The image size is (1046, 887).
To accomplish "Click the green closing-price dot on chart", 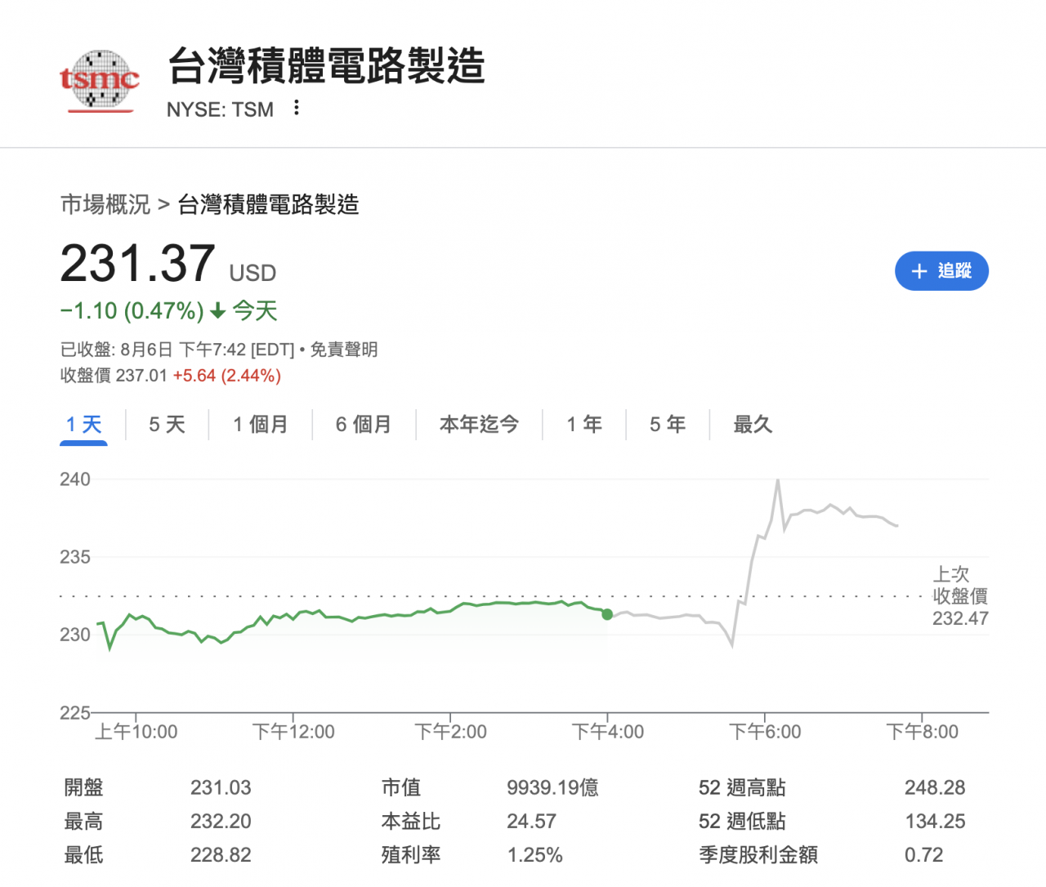I will 607,614.
